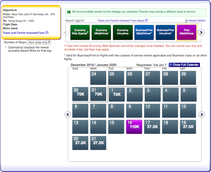
Task: Click January 9 calendar cell
Action: (x=134, y=111)
